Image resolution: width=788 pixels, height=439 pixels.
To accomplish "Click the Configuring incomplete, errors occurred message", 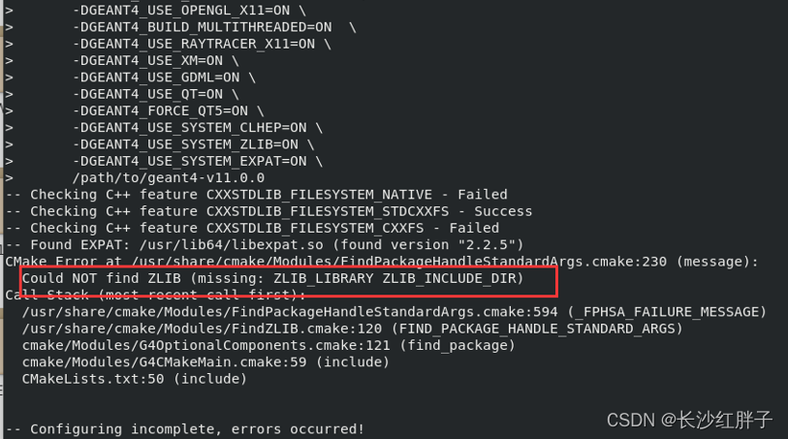I will click(x=184, y=428).
